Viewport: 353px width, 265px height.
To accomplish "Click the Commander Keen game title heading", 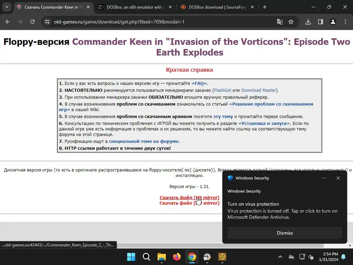I will pos(211,47).
